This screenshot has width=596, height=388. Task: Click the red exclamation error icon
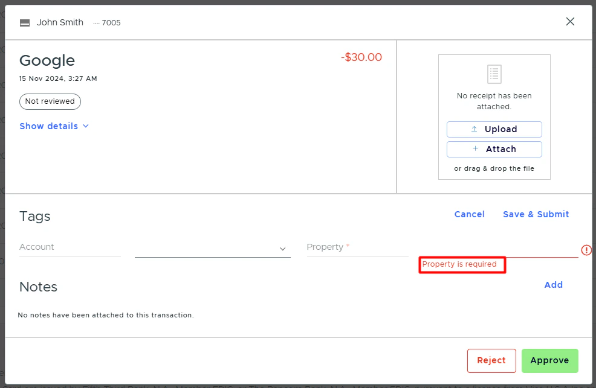(x=586, y=249)
